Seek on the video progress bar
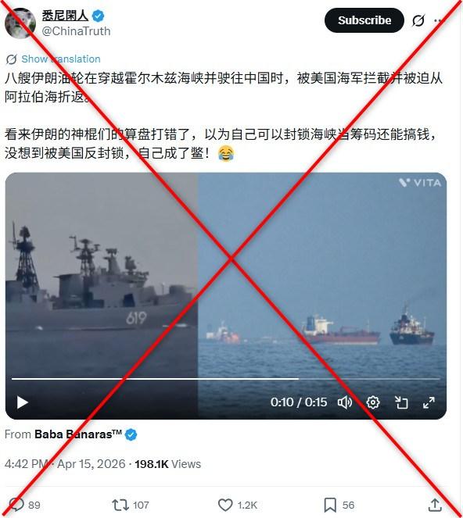 tap(226, 379)
